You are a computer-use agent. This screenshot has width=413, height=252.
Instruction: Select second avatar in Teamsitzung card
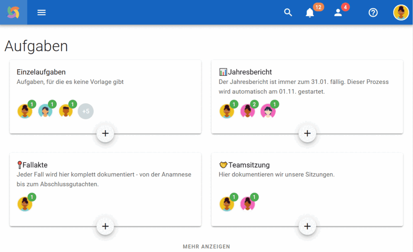pos(247,204)
